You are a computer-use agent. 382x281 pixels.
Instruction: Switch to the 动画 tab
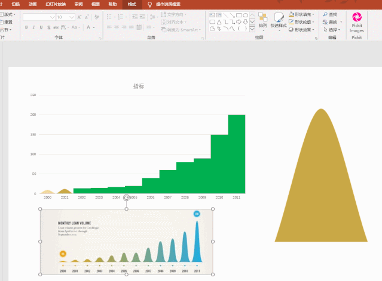32,4
